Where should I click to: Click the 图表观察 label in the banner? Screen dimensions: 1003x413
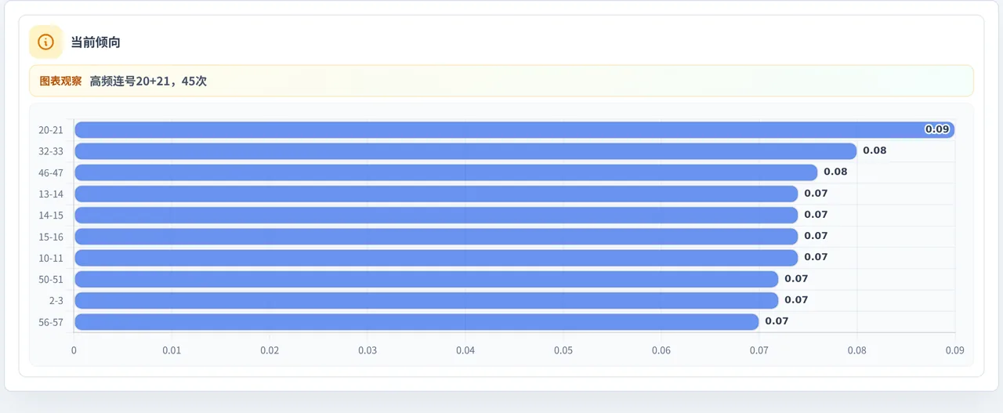60,81
